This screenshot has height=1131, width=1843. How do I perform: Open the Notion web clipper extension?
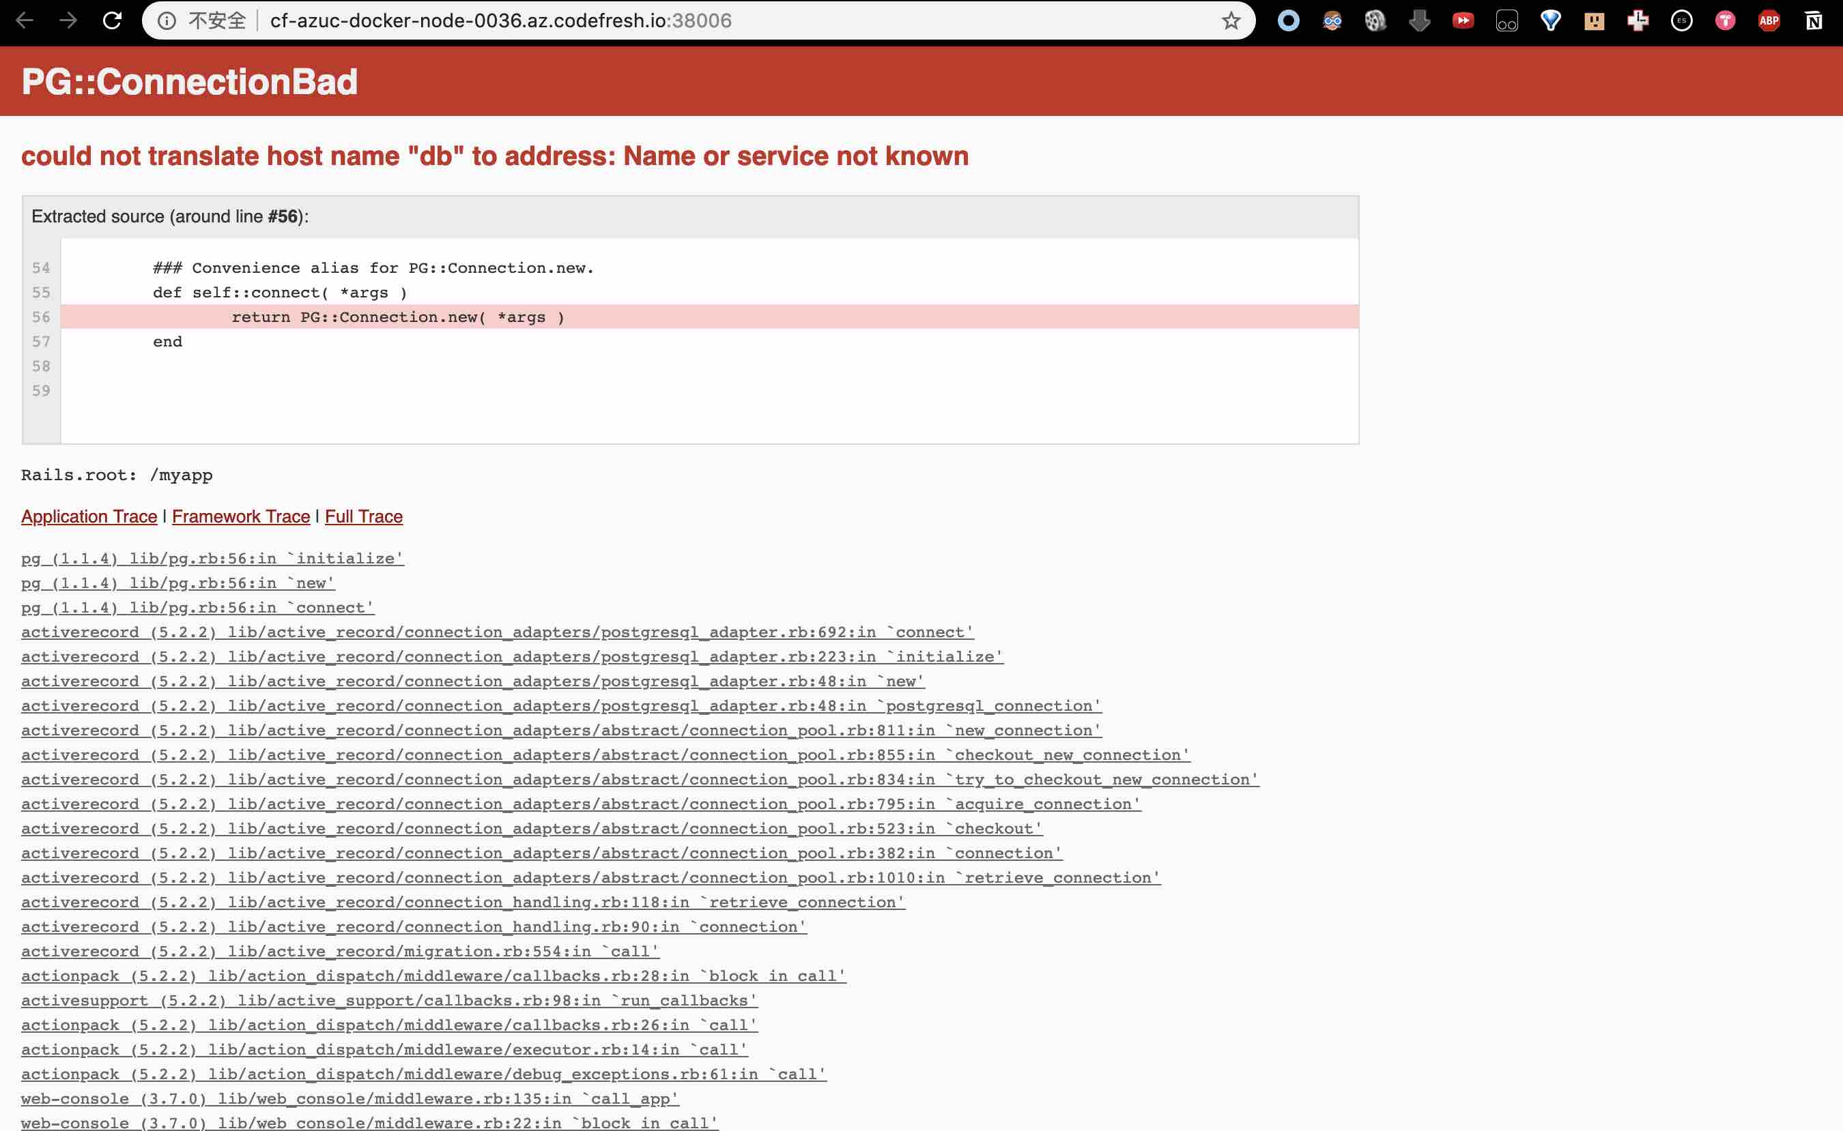tap(1813, 21)
